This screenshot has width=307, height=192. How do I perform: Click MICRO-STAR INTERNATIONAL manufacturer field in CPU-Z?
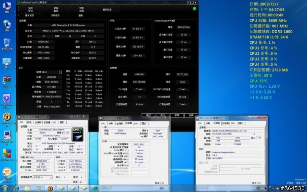(237, 131)
